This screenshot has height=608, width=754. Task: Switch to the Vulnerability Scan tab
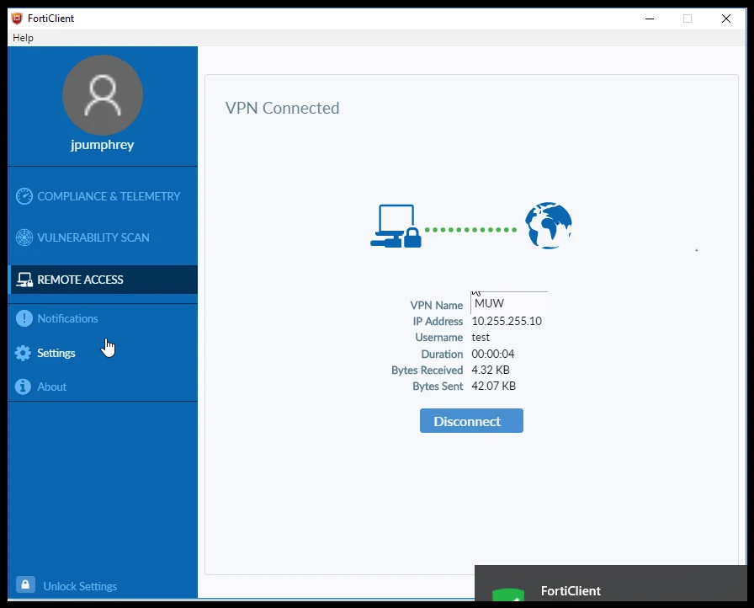tap(103, 237)
